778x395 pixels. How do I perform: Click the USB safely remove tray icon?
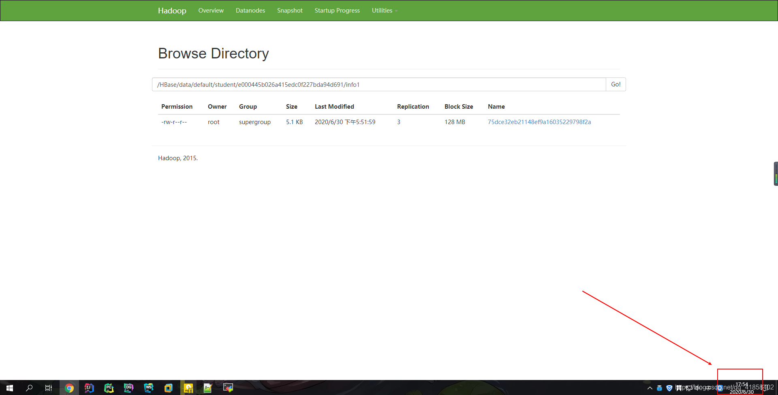click(x=659, y=388)
